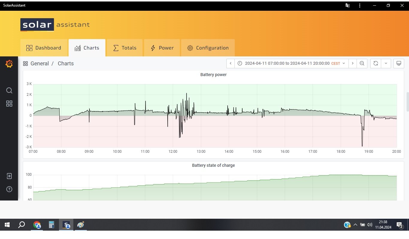This screenshot has height=239, width=409.
Task: Click the Battery power panel title
Action: click(x=213, y=75)
